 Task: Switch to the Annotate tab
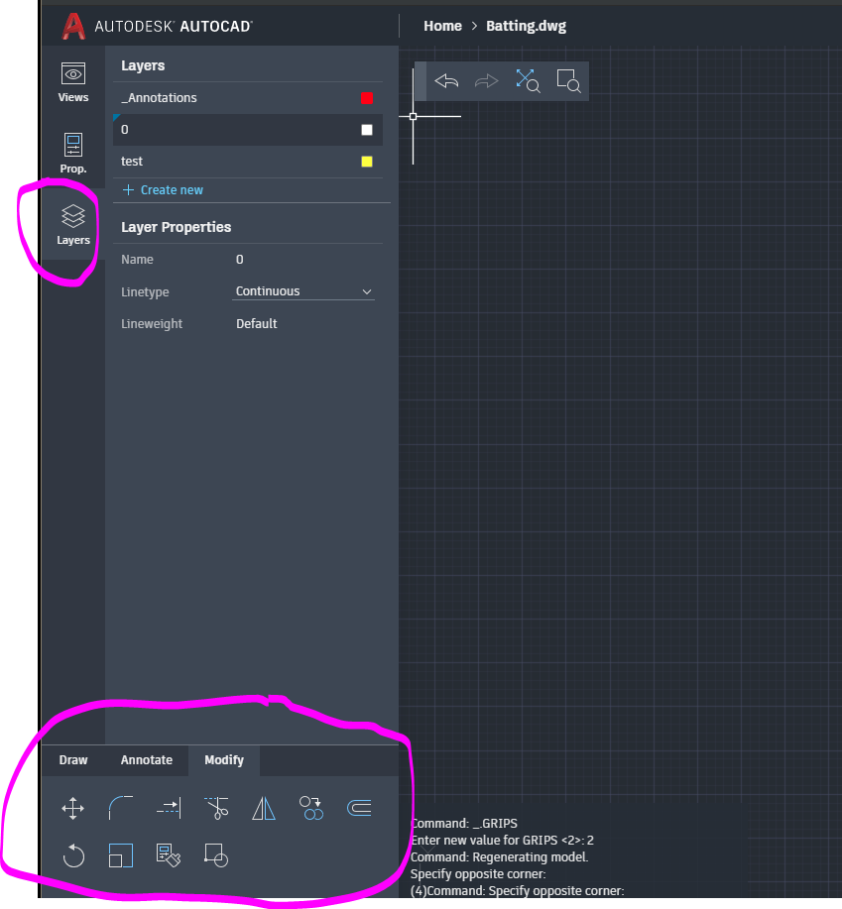(146, 759)
